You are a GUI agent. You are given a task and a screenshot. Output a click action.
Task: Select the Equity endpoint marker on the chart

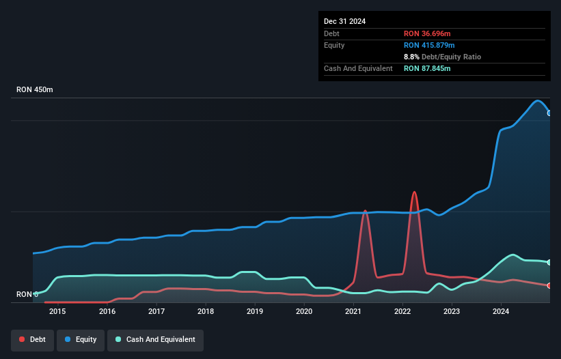549,113
